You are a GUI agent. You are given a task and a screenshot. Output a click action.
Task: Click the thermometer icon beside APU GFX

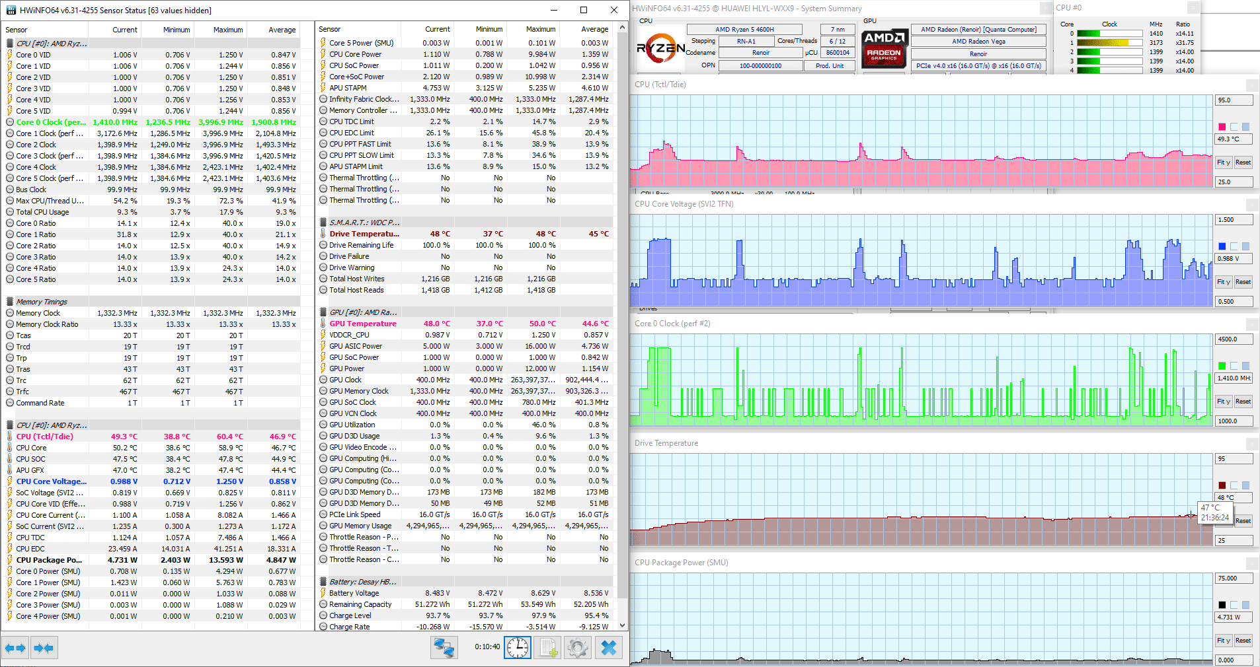pos(10,470)
